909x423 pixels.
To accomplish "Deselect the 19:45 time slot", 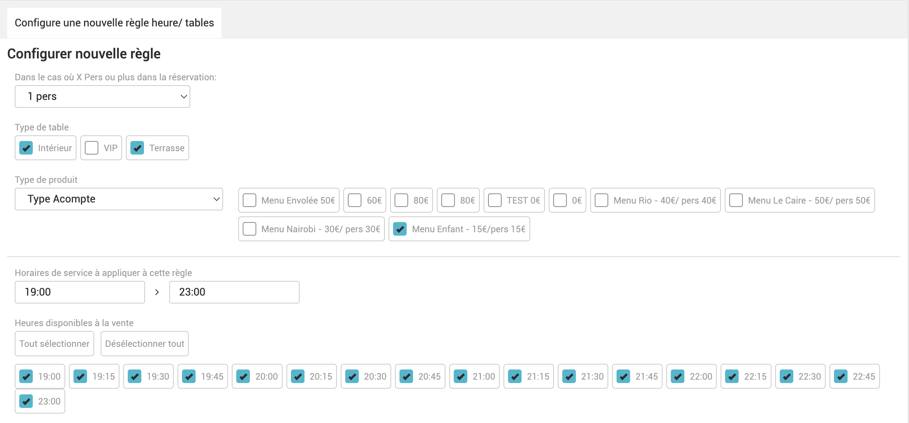I will (189, 376).
